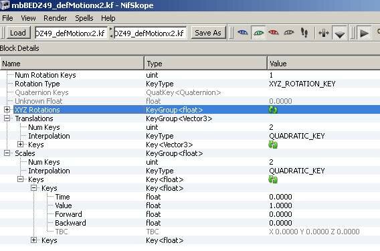Select the Unknown Float row
The height and width of the screenshot is (251, 380).
190,101
